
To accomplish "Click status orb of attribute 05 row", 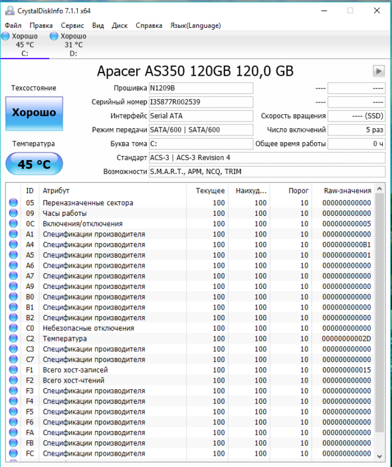I will click(13, 203).
